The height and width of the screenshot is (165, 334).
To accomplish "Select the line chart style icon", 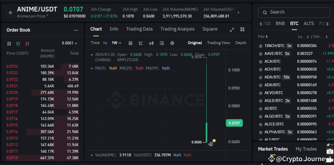I will point(141,43).
